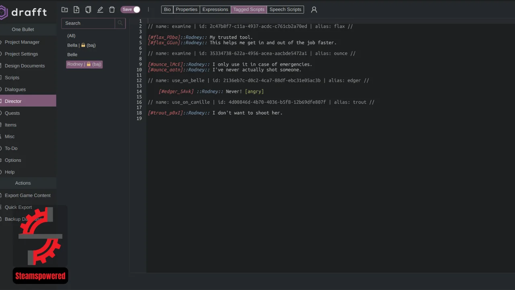Screen dimensions: 515x290
Task: Select character Belle in the list
Action: click(72, 54)
